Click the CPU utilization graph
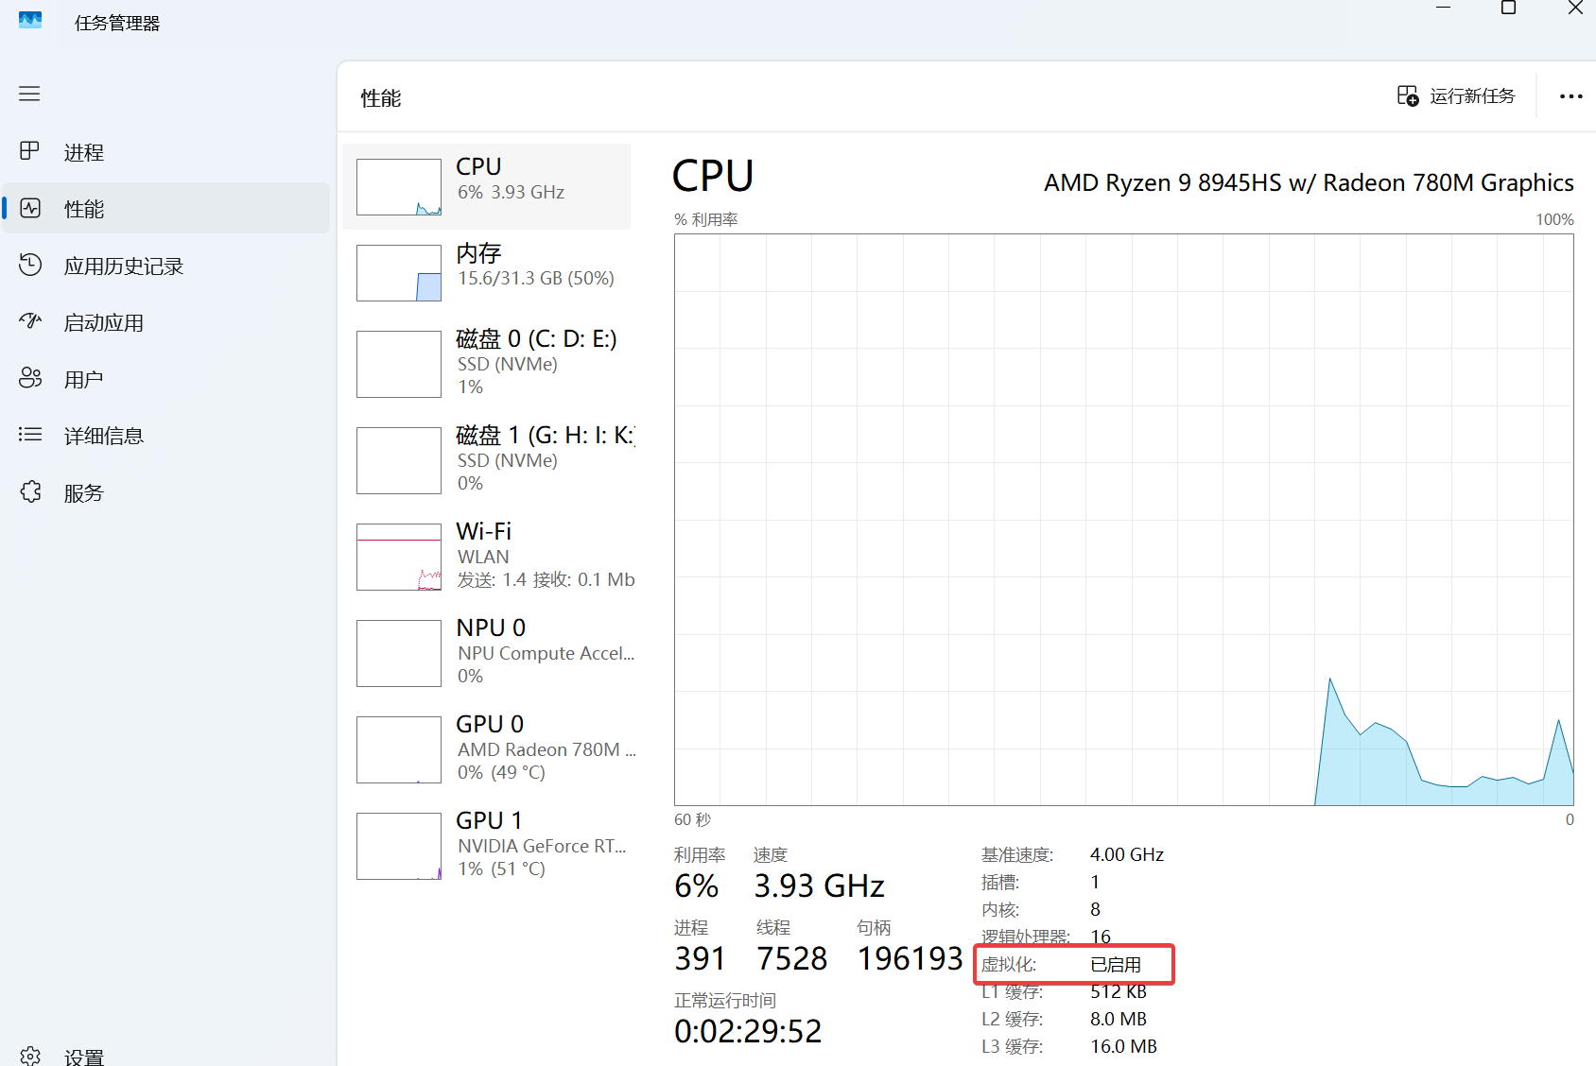 point(1124,520)
